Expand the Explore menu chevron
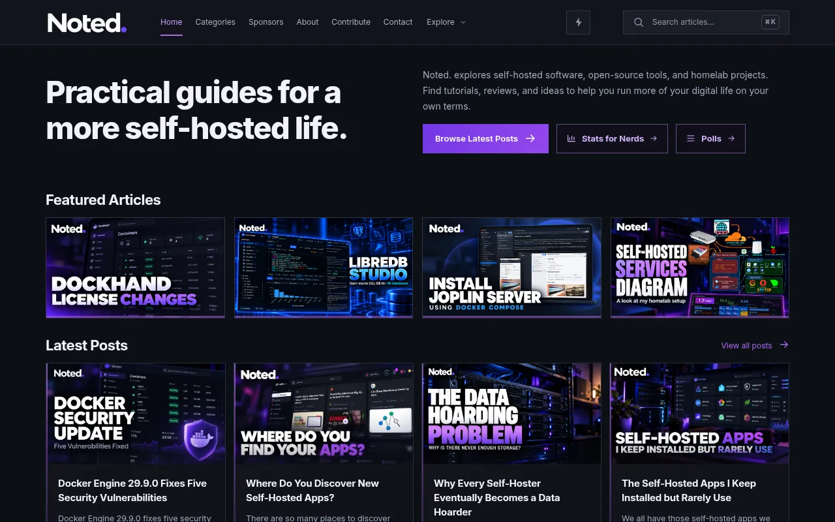Image resolution: width=835 pixels, height=522 pixels. point(463,22)
